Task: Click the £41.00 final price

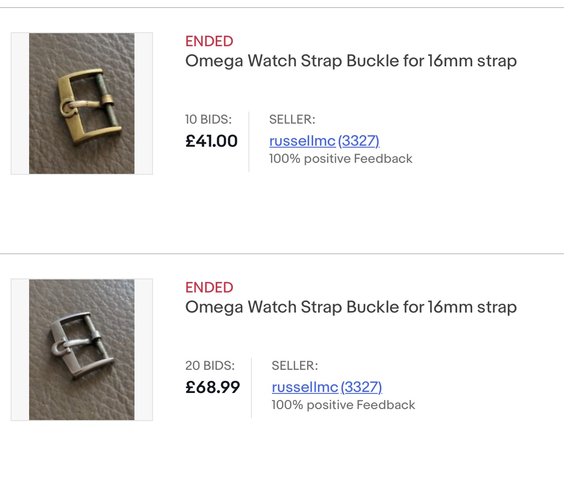Action: 212,141
